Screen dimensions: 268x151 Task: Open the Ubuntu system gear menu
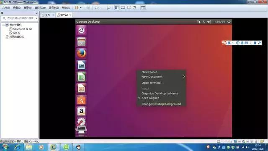[x=229, y=21]
